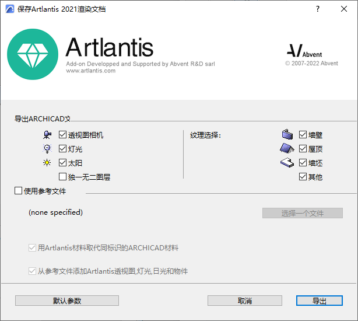The height and width of the screenshot is (321, 358).
Task: Click the slab icon beside 墙坯
Action: click(287, 163)
